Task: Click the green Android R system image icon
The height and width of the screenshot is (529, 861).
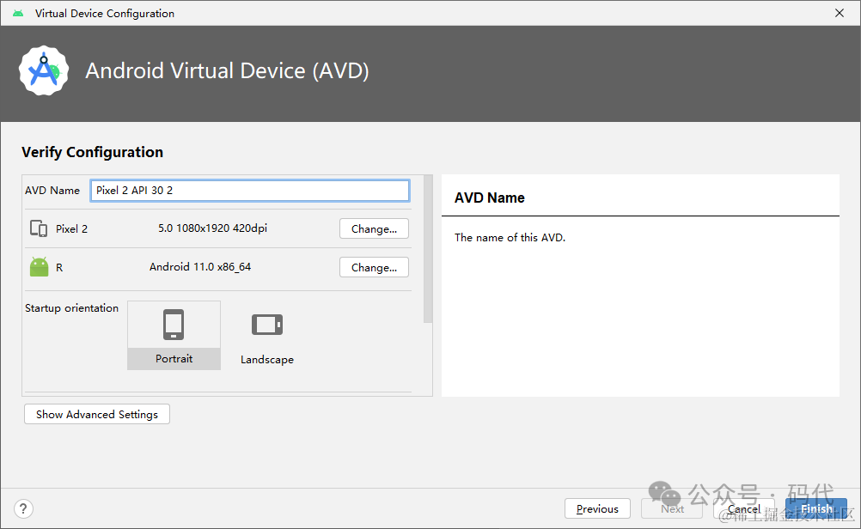Action: point(39,267)
